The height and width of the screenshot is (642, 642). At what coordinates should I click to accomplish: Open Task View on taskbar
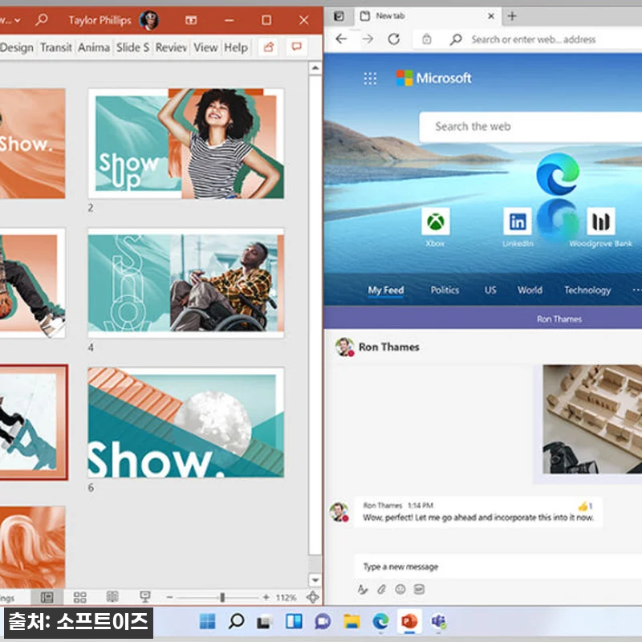265,622
